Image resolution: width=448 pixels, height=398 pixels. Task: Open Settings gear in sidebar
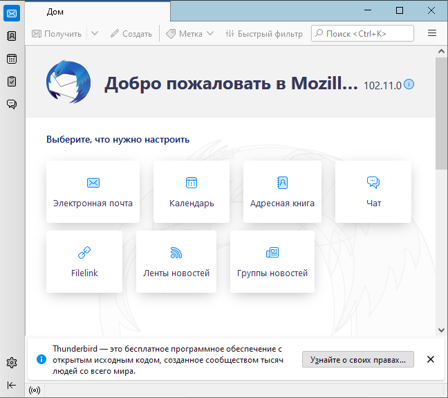[12, 363]
